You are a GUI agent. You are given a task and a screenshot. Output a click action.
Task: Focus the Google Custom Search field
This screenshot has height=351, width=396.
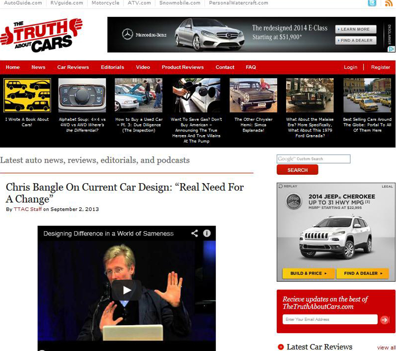[x=314, y=159]
